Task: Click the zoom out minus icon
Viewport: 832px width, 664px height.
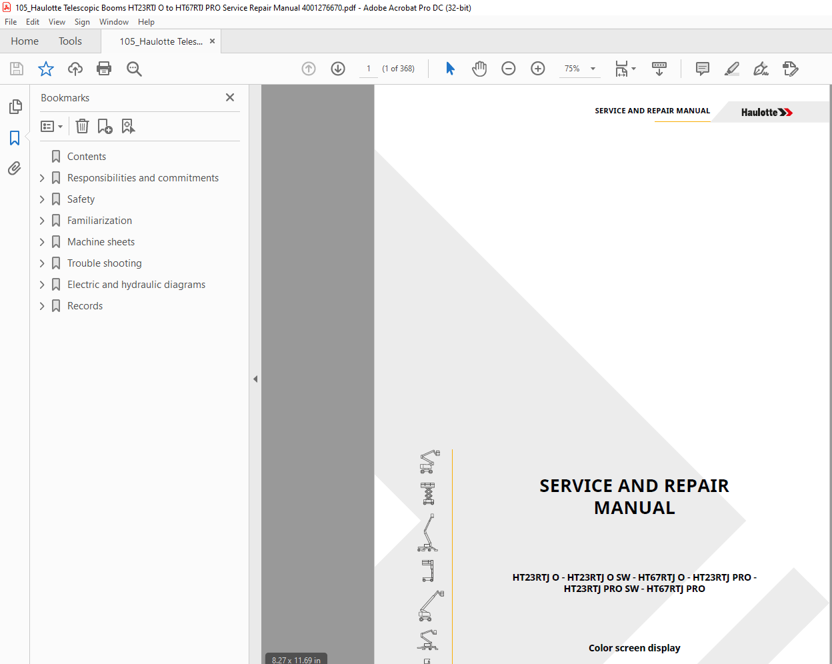Action: click(509, 69)
